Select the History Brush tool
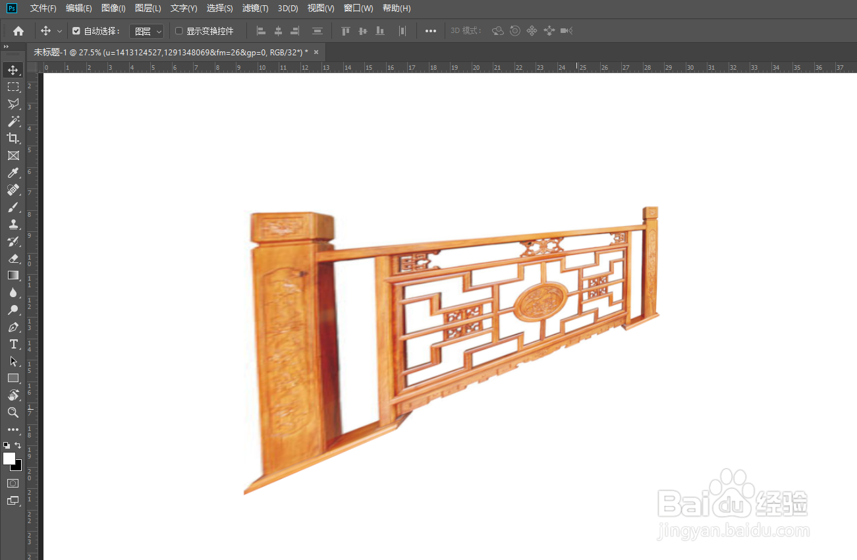 coord(13,241)
